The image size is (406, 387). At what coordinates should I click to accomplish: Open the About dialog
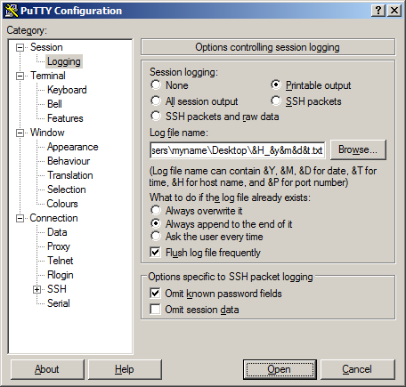tap(47, 369)
